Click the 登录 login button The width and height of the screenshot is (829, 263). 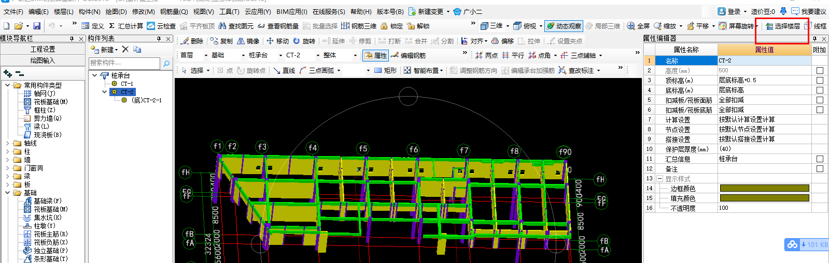(x=729, y=11)
